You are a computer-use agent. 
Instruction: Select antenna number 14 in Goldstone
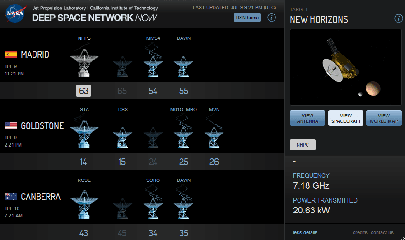83,162
